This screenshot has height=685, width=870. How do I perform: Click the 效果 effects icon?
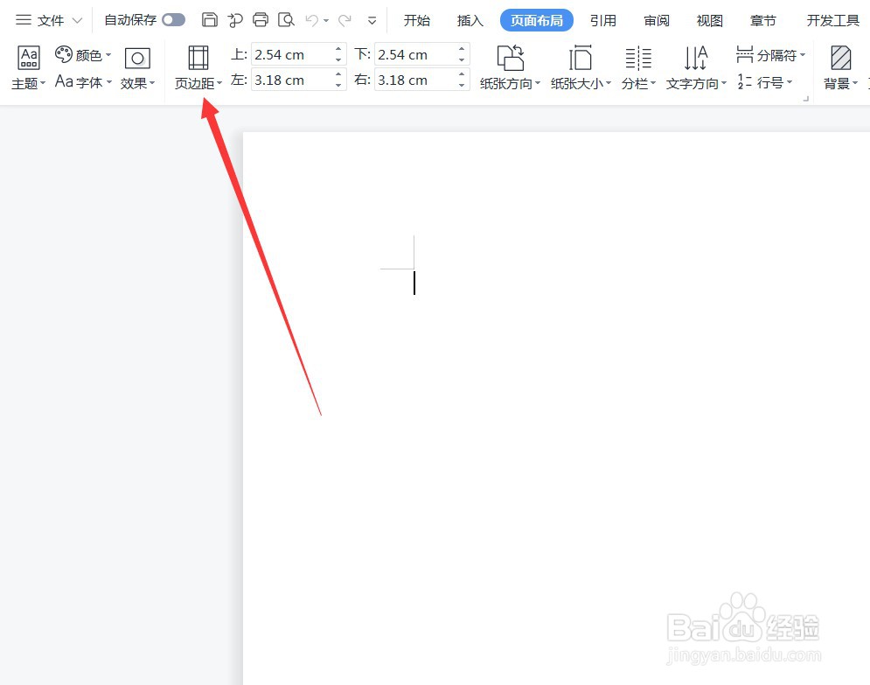[x=137, y=59]
